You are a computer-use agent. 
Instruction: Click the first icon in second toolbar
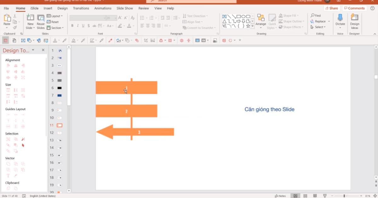(x=5, y=40)
